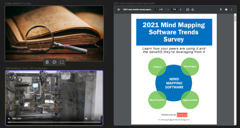Screen dimensions: 240x128
Task: Zoom out the PDF with minus button
Action: tap(168, 10)
